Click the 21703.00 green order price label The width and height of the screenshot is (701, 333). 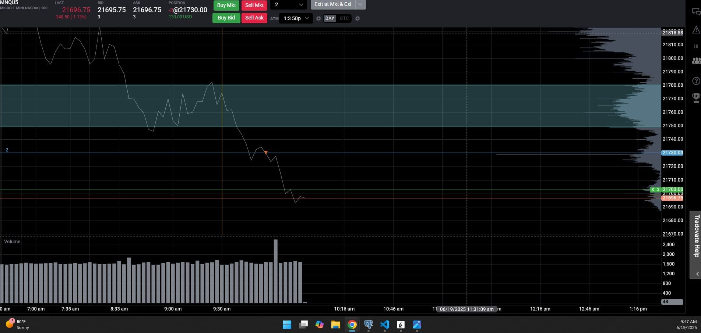coord(672,190)
